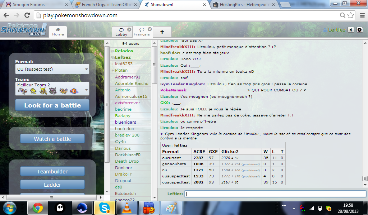Open the Poké Ball taskbar app

click(x=82, y=208)
